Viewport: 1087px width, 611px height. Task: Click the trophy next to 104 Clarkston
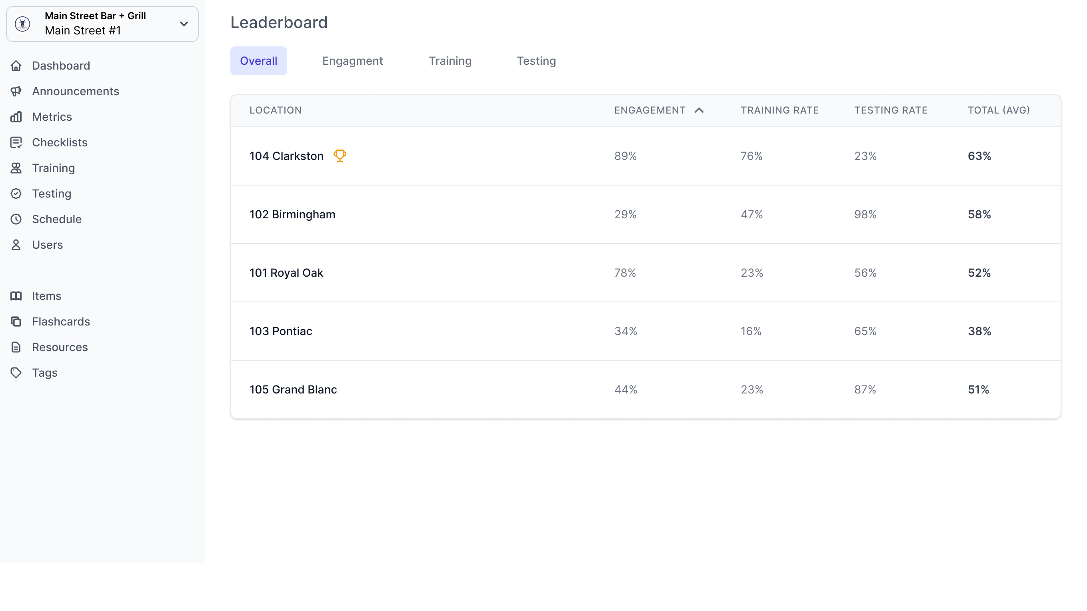(x=340, y=156)
